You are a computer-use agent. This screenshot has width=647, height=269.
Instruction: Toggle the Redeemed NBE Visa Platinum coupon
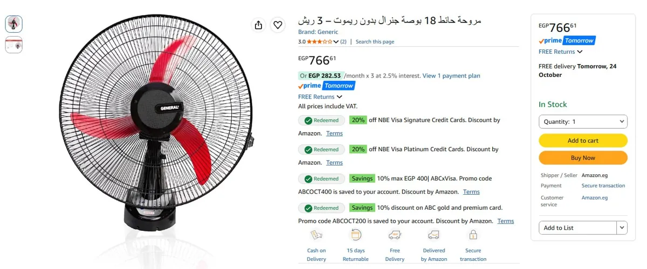322,150
